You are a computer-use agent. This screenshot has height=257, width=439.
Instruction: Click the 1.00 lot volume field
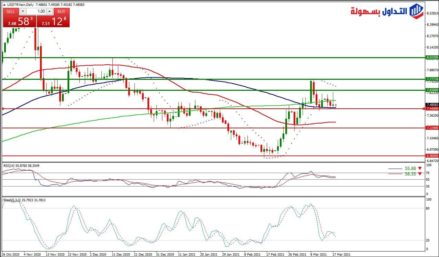(x=36, y=11)
